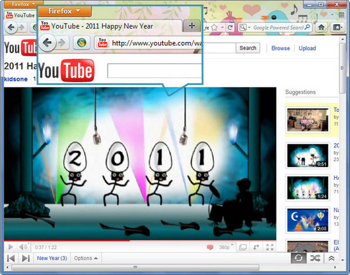Open the kidsone channel link
This screenshot has height=275, width=350.
pyautogui.click(x=16, y=79)
